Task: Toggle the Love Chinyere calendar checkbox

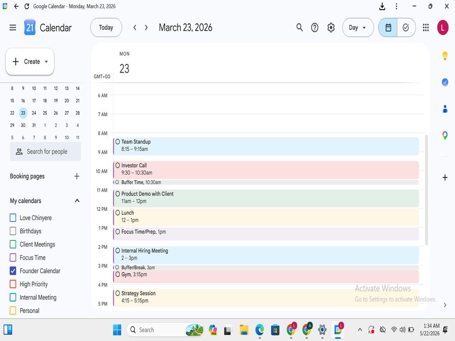Action: pyautogui.click(x=13, y=218)
